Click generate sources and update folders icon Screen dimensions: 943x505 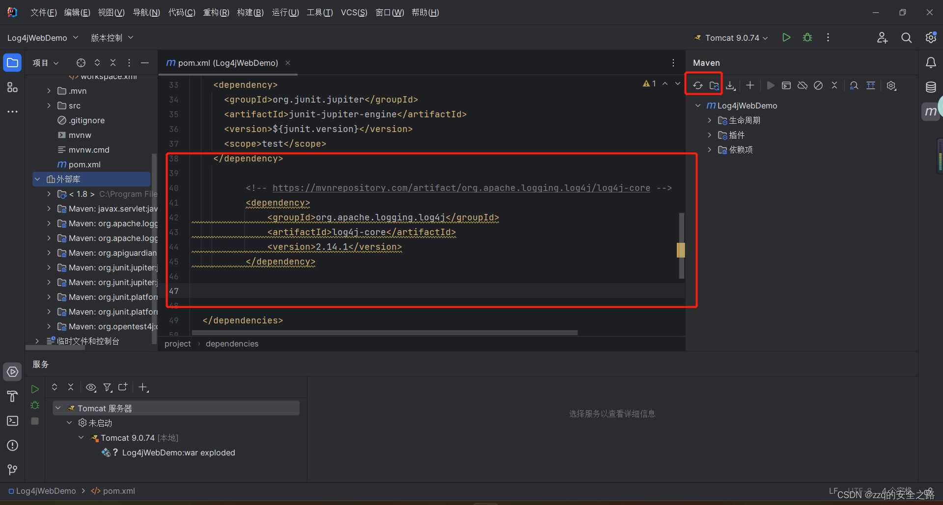(x=714, y=86)
